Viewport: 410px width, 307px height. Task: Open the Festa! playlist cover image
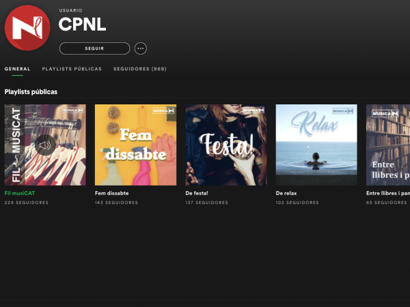pos(226,145)
